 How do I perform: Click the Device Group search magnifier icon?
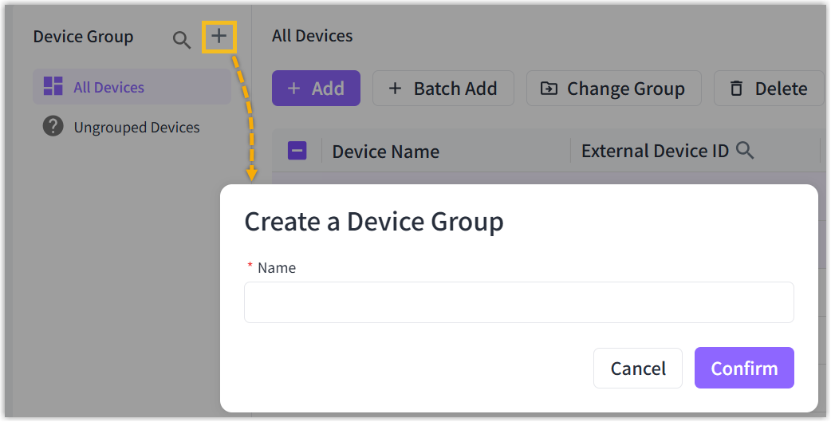click(182, 40)
